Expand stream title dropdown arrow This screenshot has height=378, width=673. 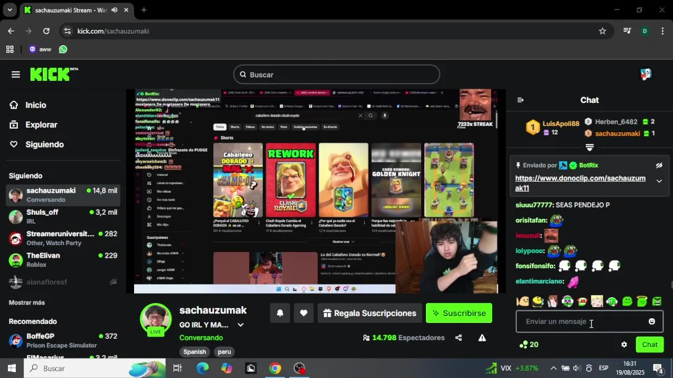[240, 325]
